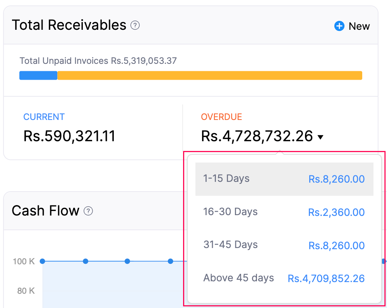Click the blue segment of the unpaid bar

38,75
